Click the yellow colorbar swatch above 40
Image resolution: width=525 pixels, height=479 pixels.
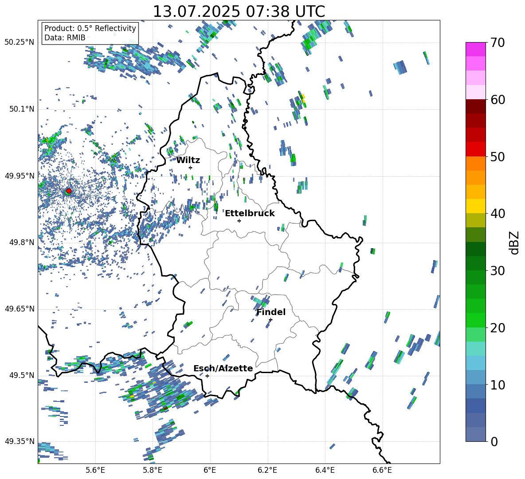coord(475,206)
